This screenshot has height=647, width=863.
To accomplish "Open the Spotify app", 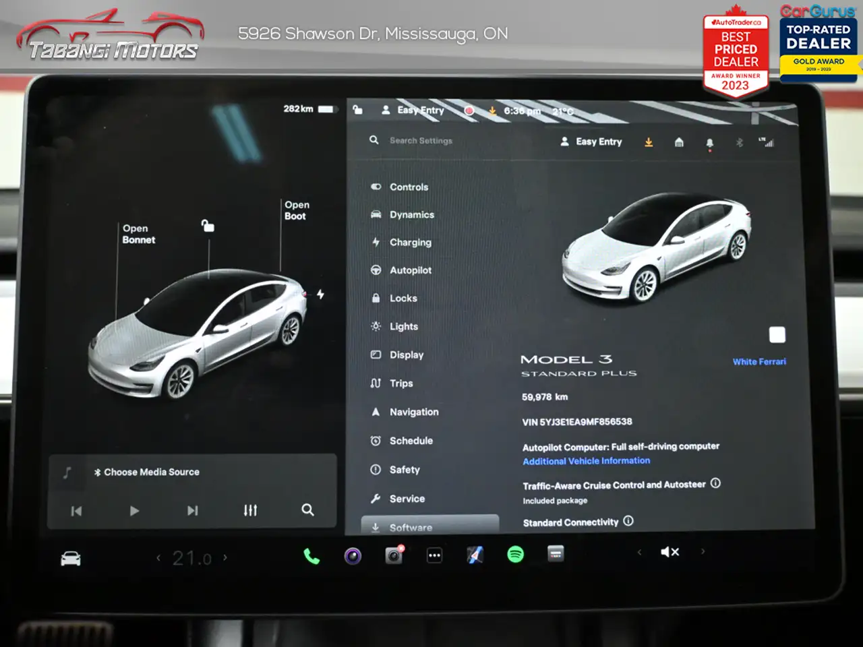I will [515, 554].
